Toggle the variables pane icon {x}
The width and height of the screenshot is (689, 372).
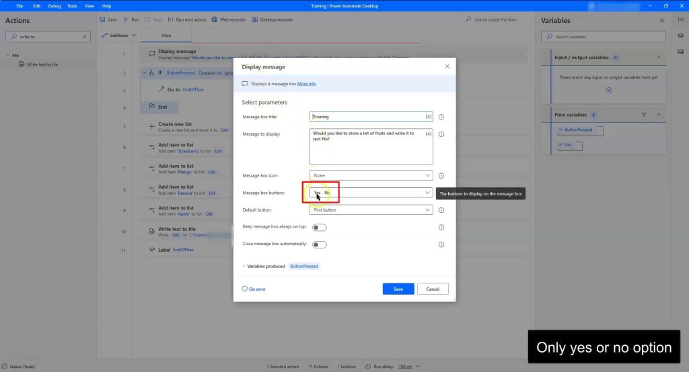pos(680,19)
